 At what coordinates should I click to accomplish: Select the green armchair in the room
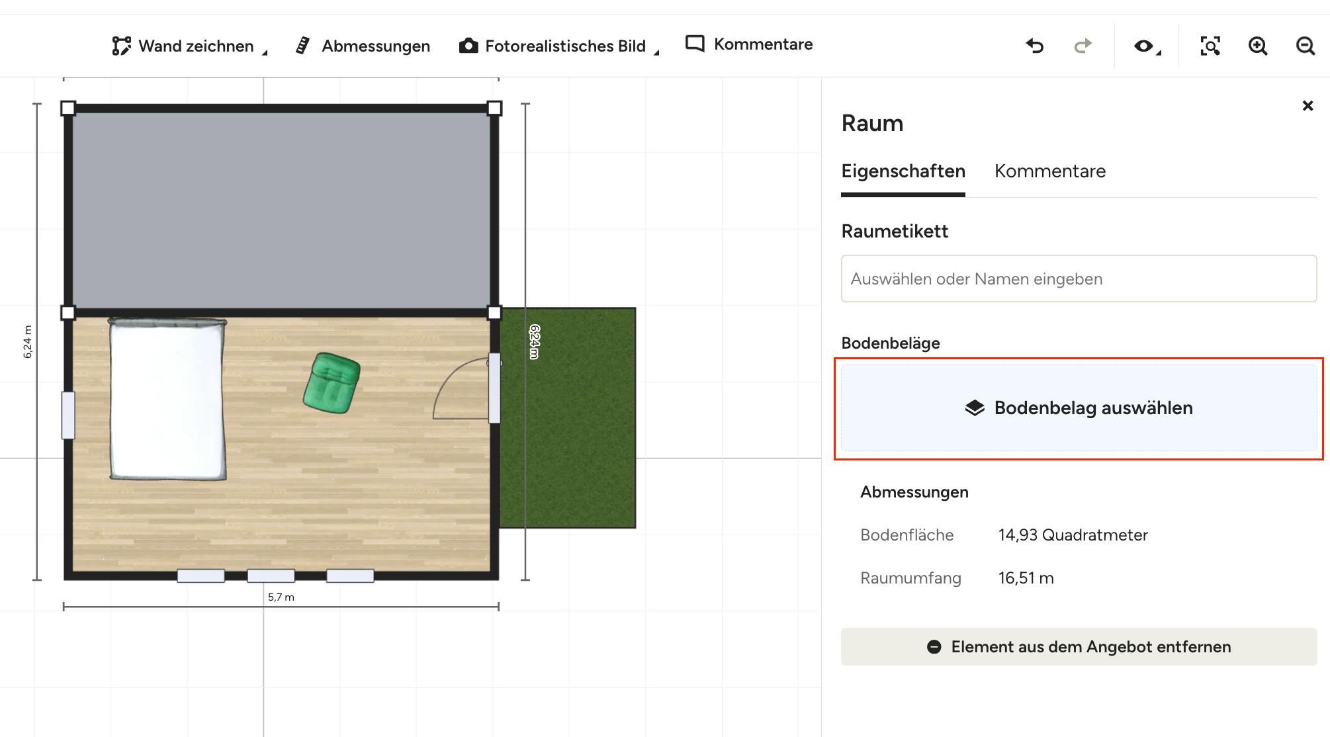[332, 383]
